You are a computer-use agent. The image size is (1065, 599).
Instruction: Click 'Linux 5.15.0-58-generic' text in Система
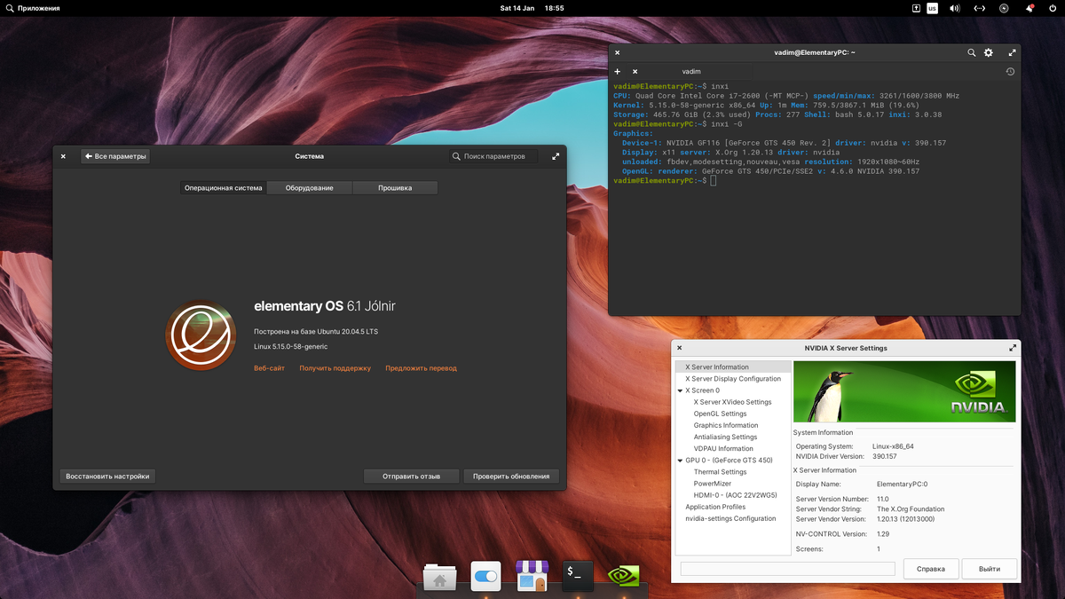tap(290, 346)
